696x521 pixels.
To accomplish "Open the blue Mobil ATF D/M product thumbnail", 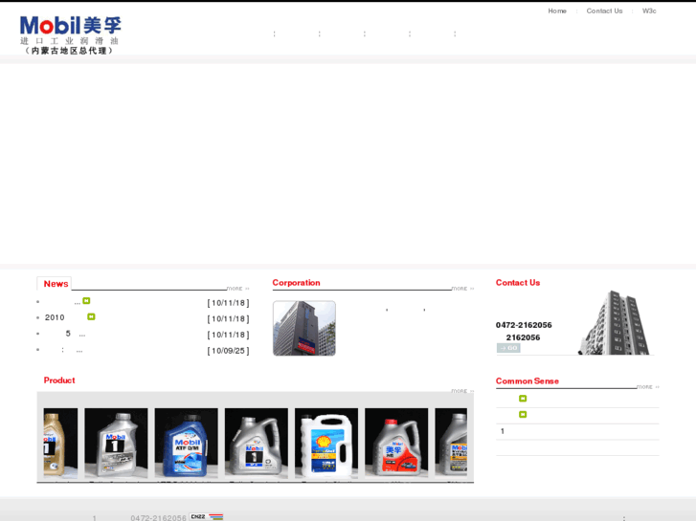I will point(186,443).
